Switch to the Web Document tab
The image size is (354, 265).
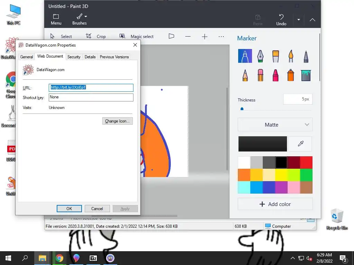click(x=50, y=56)
